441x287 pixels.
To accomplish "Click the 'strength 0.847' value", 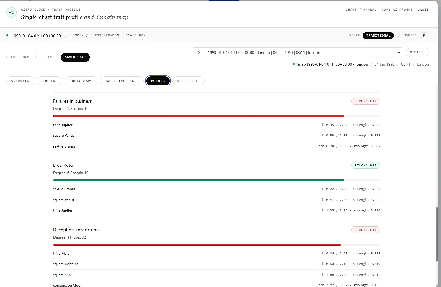I will click(x=367, y=125).
